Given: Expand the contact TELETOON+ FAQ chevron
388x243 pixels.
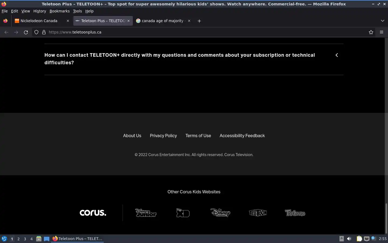Looking at the screenshot, I should pos(337,55).
